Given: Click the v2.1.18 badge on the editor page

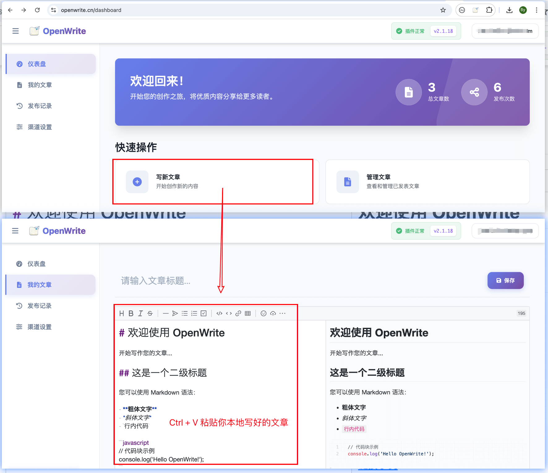Looking at the screenshot, I should (443, 231).
